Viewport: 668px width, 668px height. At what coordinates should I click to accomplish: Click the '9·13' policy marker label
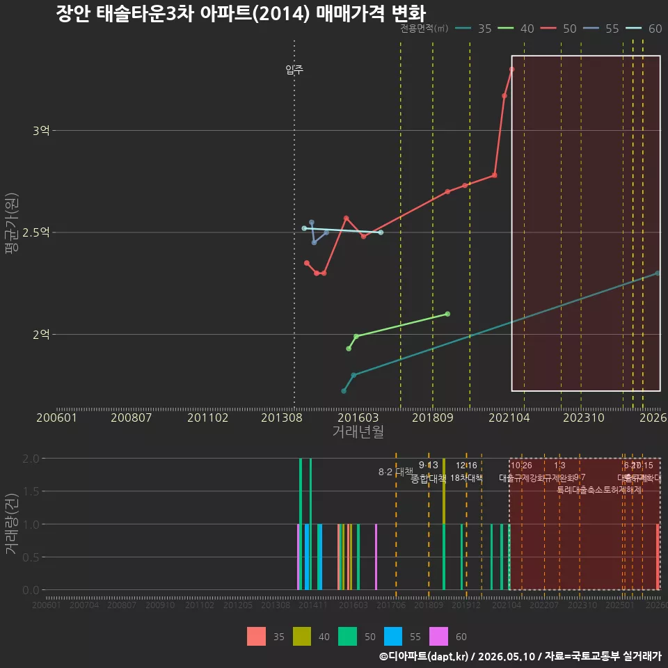428,465
